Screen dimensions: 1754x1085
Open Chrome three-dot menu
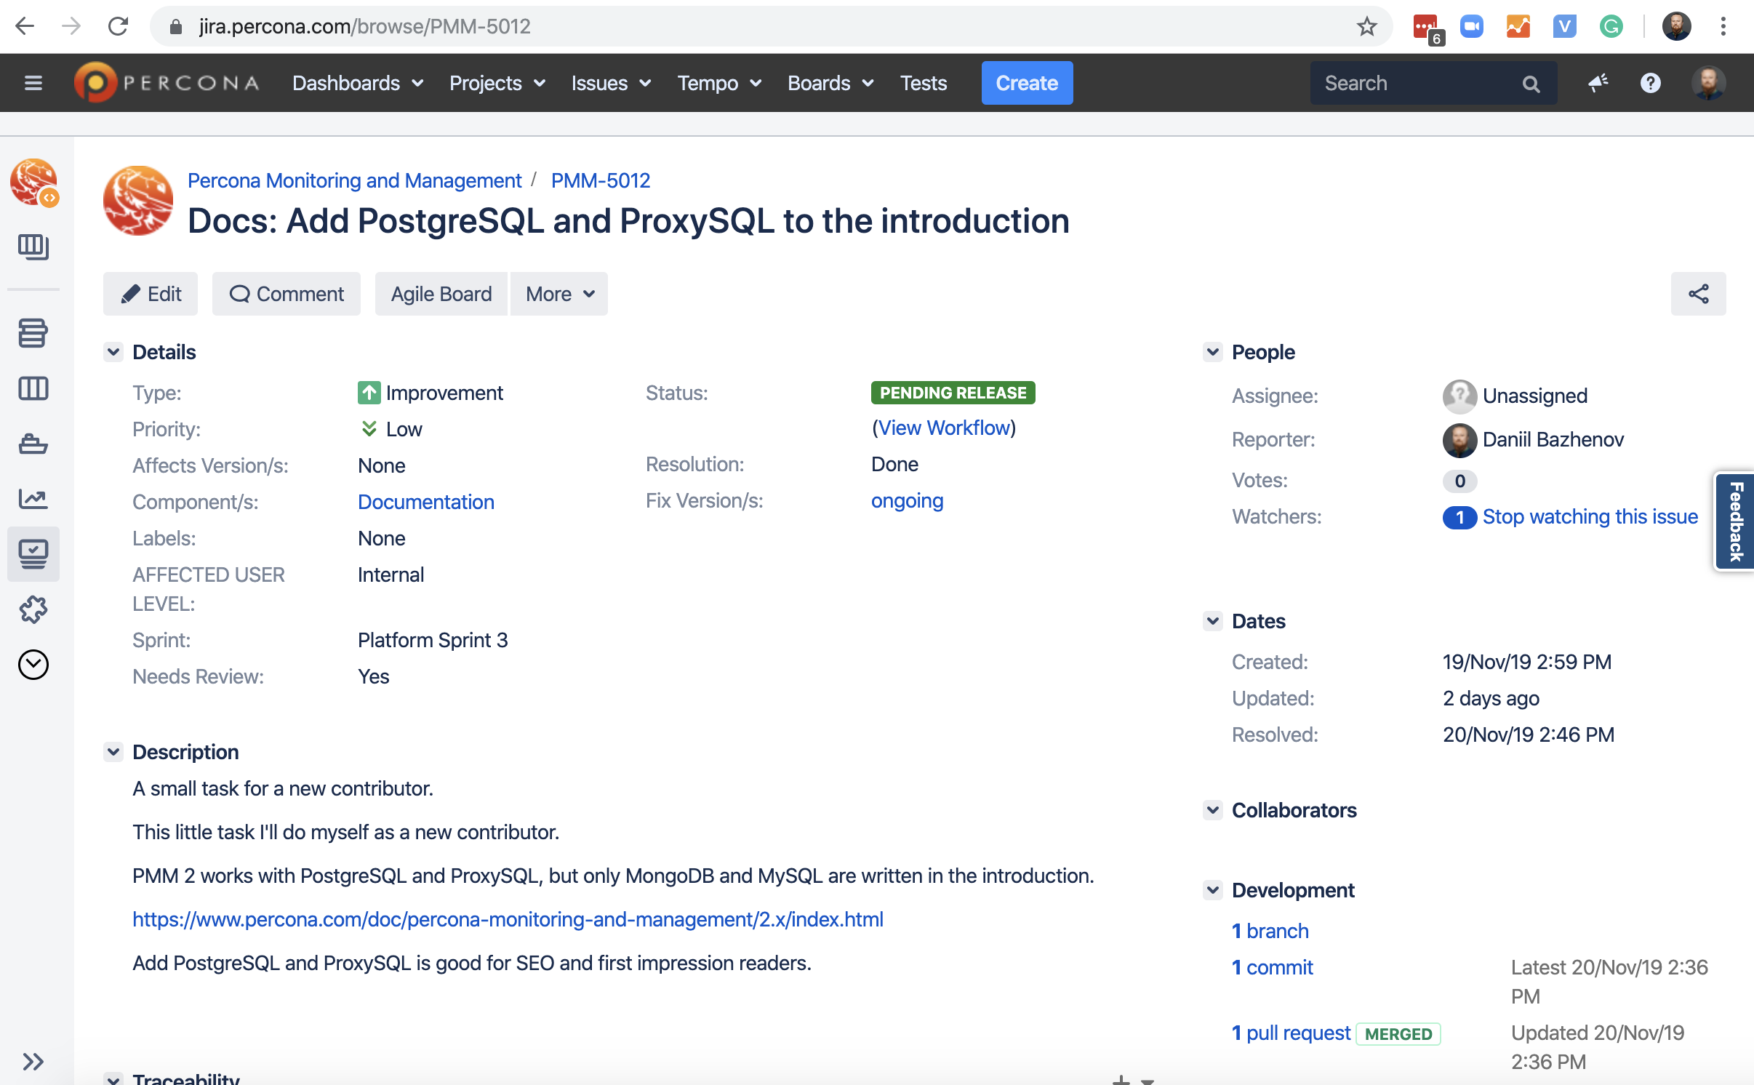click(1723, 26)
